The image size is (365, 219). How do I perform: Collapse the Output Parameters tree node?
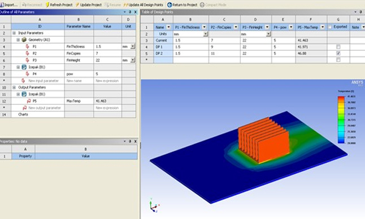[x=14, y=87]
